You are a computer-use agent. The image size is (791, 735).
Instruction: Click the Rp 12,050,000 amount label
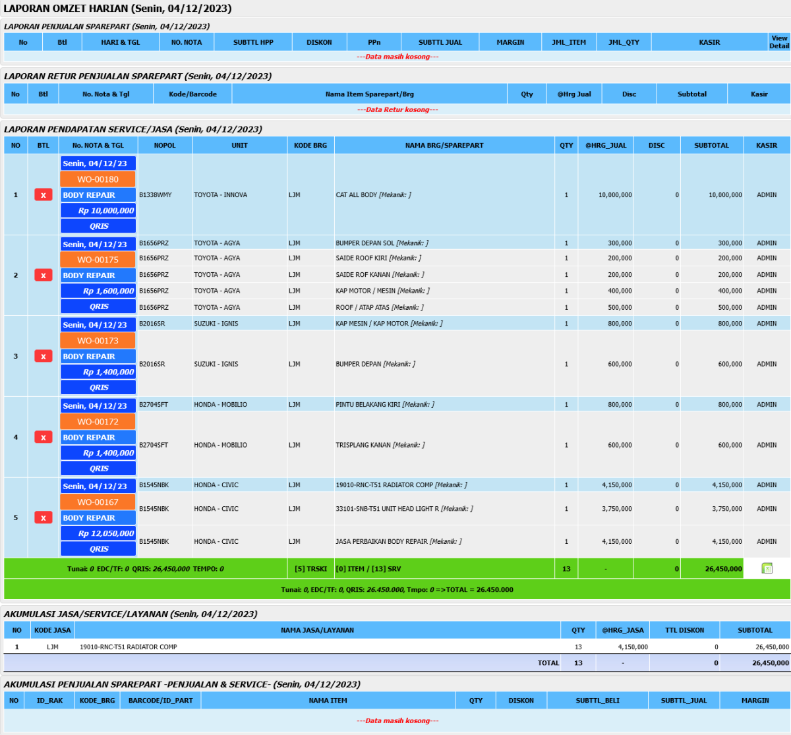tap(98, 533)
